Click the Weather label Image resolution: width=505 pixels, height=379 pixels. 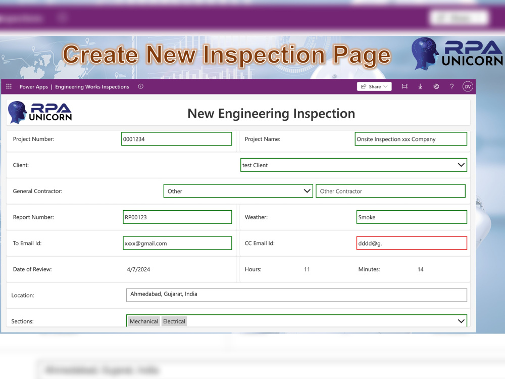256,217
